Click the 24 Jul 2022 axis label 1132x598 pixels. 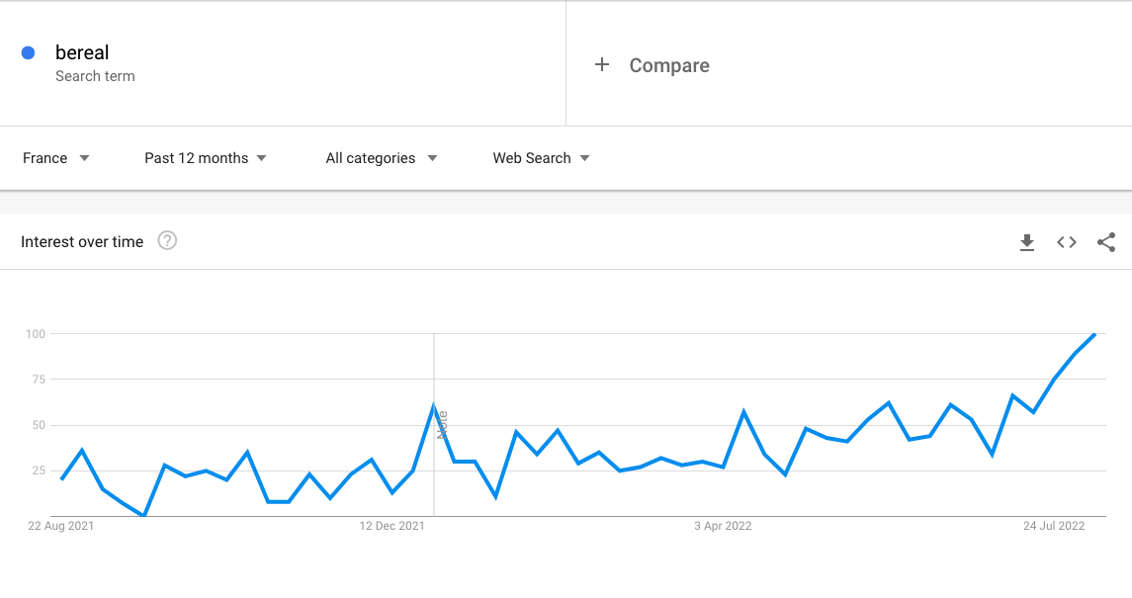point(1054,526)
